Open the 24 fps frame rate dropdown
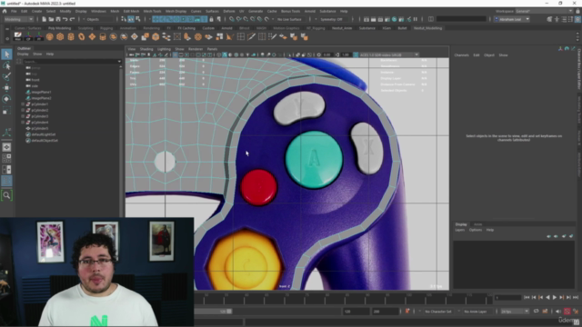 515,312
